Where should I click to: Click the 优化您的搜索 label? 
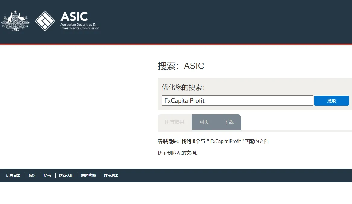183,87
